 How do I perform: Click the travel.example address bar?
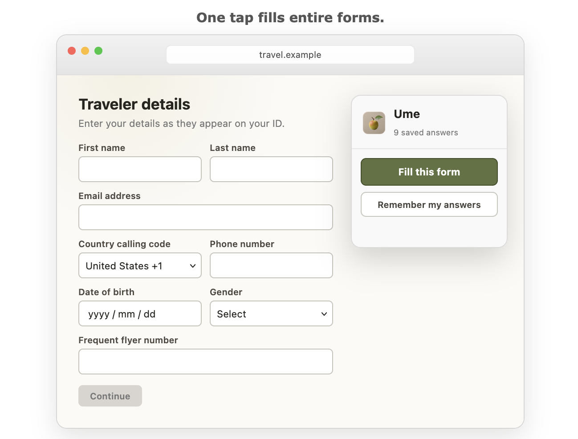tap(290, 55)
